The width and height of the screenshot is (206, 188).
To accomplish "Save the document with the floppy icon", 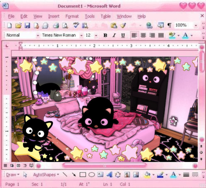I will click(x=27, y=25).
